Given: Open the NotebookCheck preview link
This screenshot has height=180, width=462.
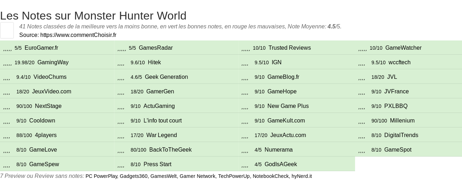Looking at the screenshot, I should coord(271,176).
